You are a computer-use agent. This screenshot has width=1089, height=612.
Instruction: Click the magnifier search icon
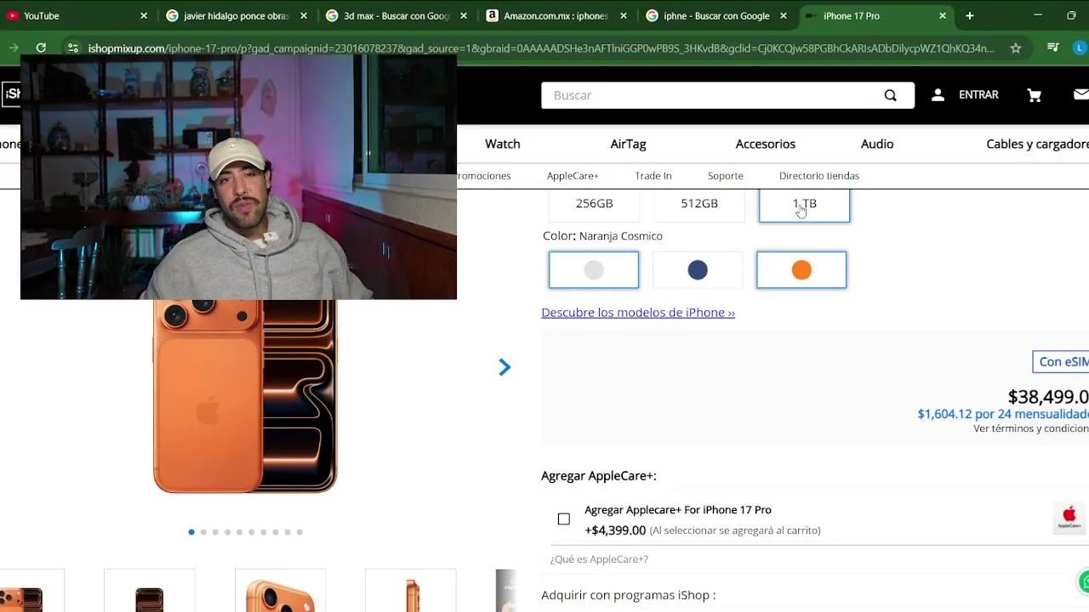[890, 95]
